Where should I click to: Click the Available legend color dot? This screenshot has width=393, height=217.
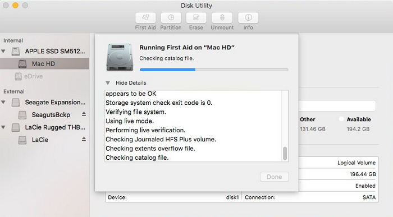click(x=341, y=119)
